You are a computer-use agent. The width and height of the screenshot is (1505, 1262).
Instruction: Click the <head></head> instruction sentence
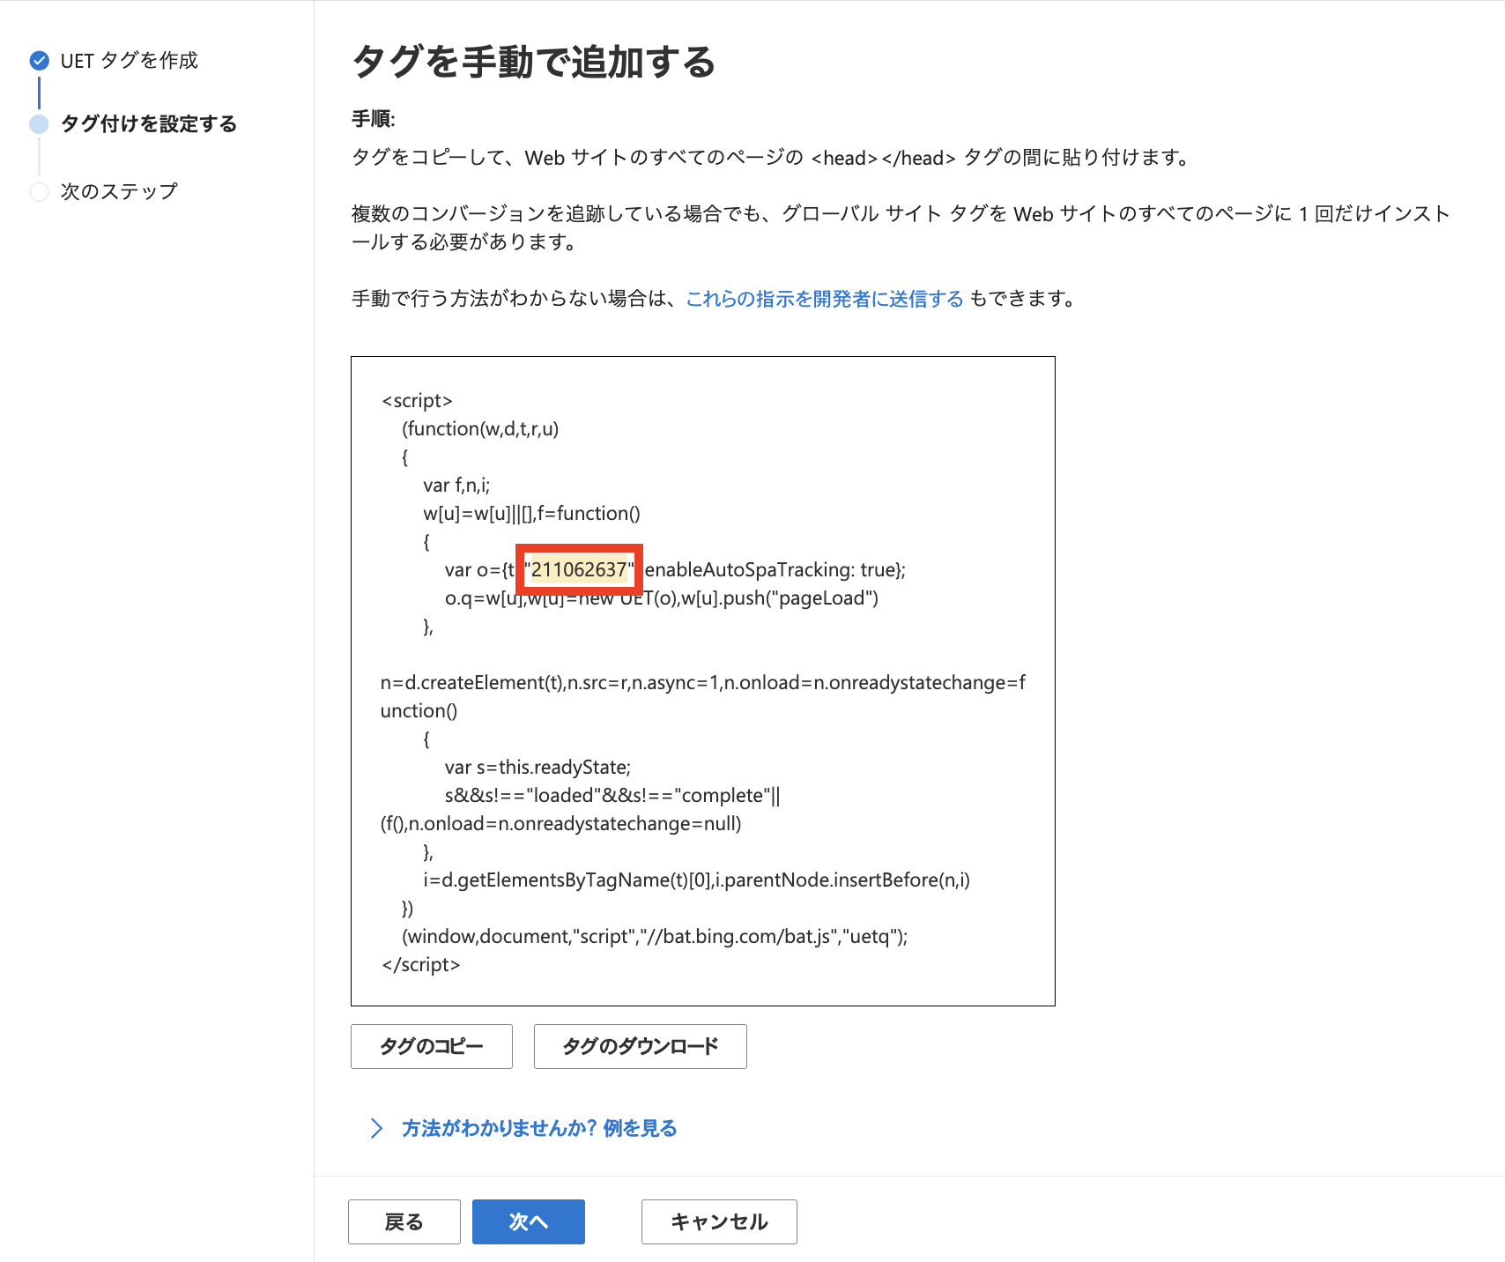[x=773, y=158]
